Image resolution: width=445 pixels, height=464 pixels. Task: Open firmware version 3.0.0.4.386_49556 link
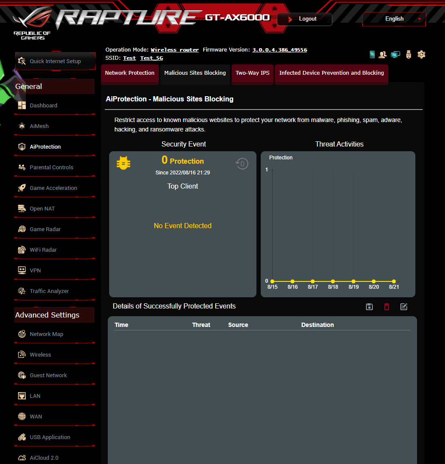pyautogui.click(x=280, y=50)
